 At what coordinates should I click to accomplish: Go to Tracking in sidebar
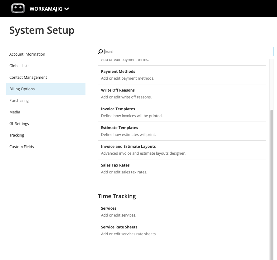[x=17, y=135]
